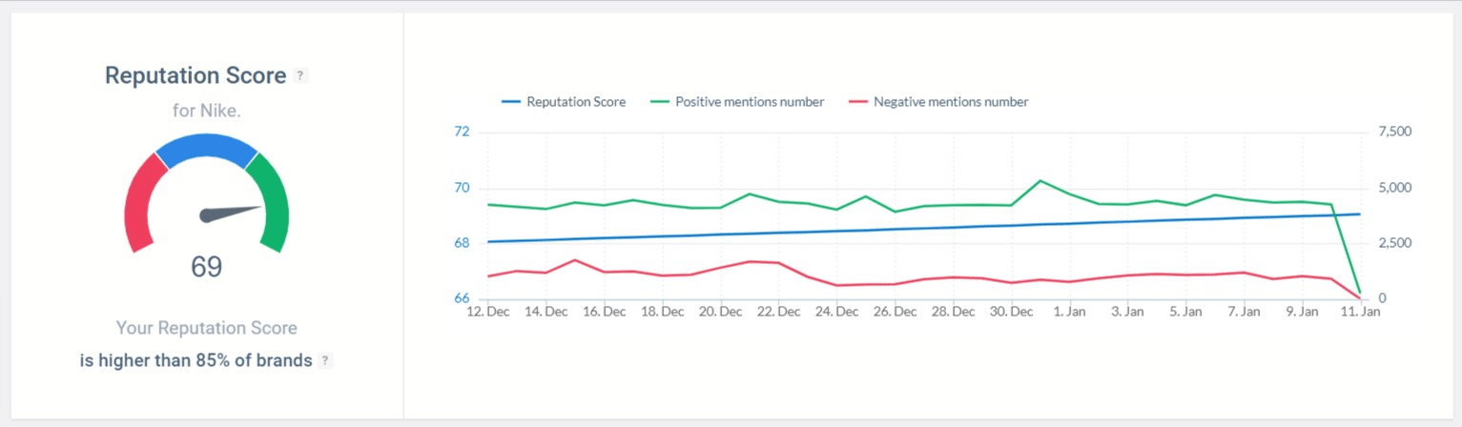
Task: Click the green line peak near 31 Dec
Action: 1040,180
